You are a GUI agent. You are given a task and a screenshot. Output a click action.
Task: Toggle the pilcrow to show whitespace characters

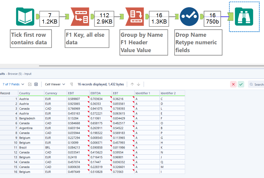click(x=71, y=84)
